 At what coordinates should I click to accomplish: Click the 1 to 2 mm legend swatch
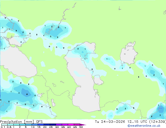16,125
